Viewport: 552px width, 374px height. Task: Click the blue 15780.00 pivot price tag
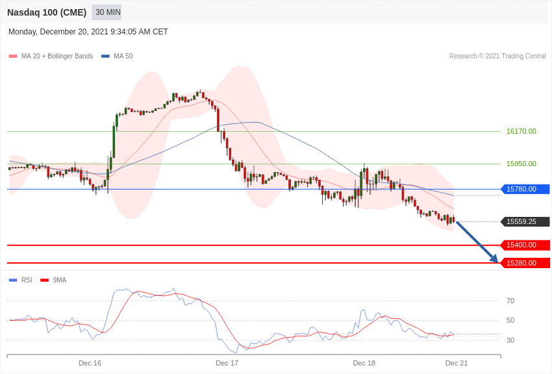click(x=525, y=189)
